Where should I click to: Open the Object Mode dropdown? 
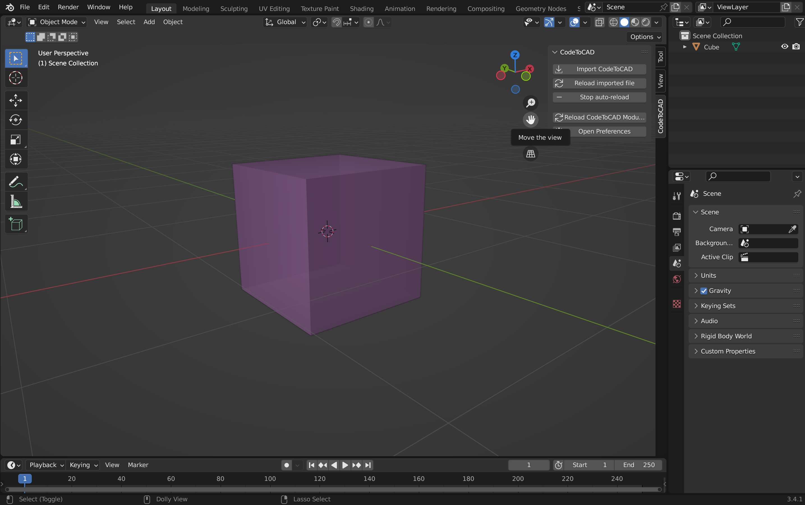click(56, 22)
